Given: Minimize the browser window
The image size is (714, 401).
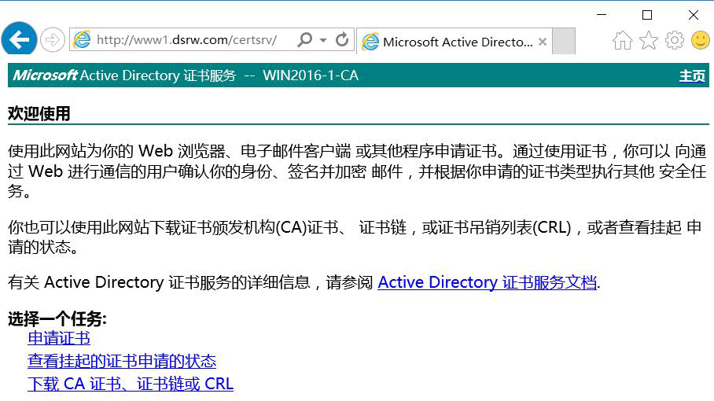Looking at the screenshot, I should (602, 15).
